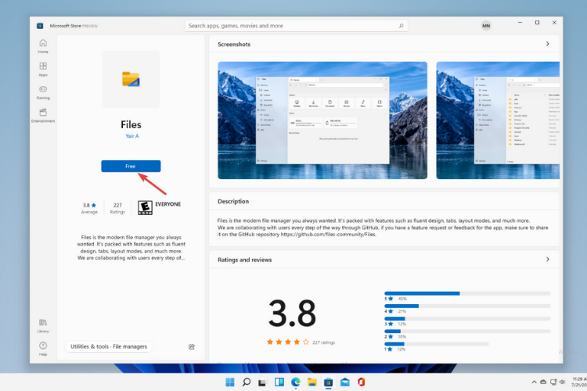Open Task View on the taskbar

262,382
